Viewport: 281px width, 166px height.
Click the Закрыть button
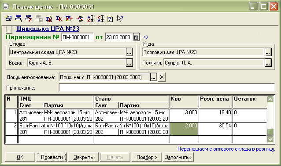pyautogui.click(x=83, y=157)
